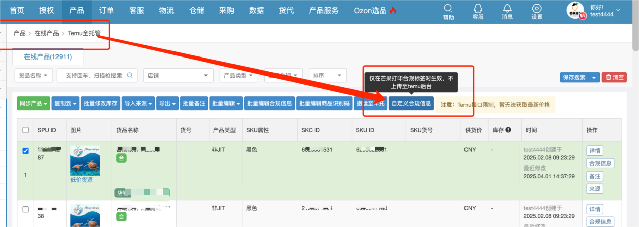639x227 pixels.
Task: Click the timestamp 2025.04.01 14:37:29
Action: 550,177
